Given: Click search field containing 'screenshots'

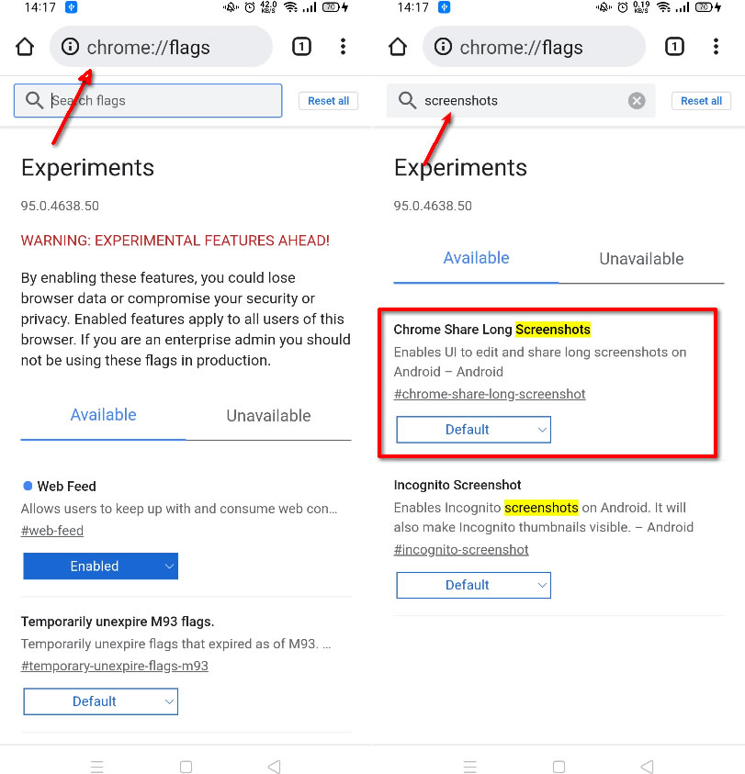Looking at the screenshot, I should (521, 101).
